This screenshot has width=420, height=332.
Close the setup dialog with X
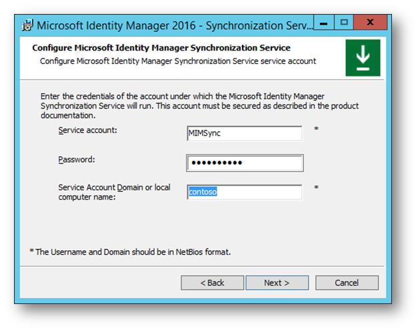370,23
